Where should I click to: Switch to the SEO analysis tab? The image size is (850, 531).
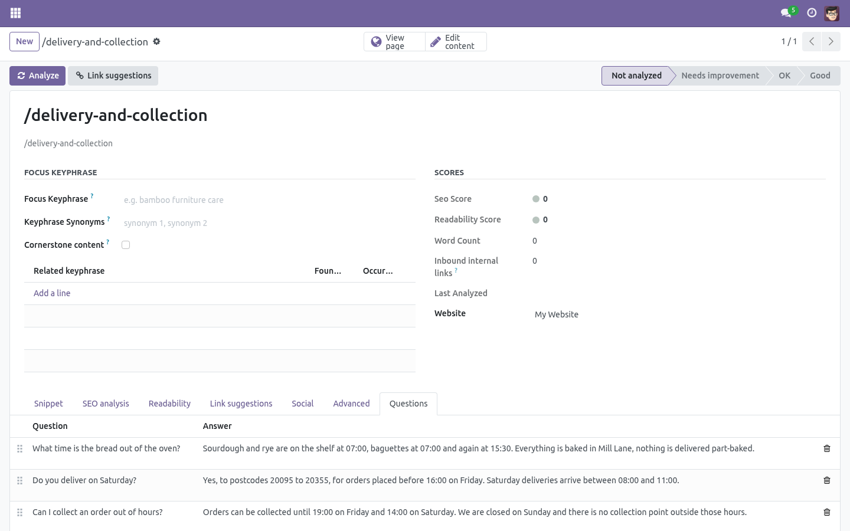pos(106,404)
